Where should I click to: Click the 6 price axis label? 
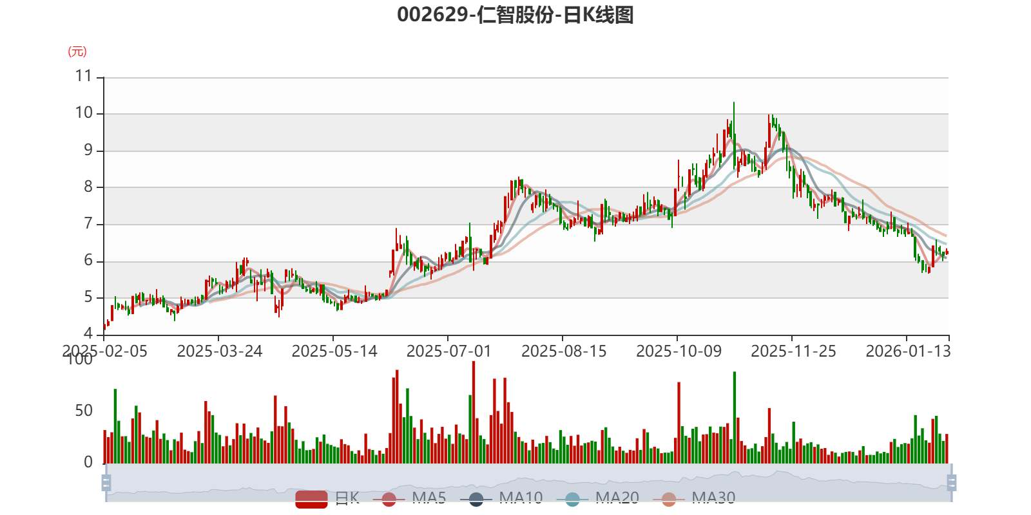coord(88,260)
